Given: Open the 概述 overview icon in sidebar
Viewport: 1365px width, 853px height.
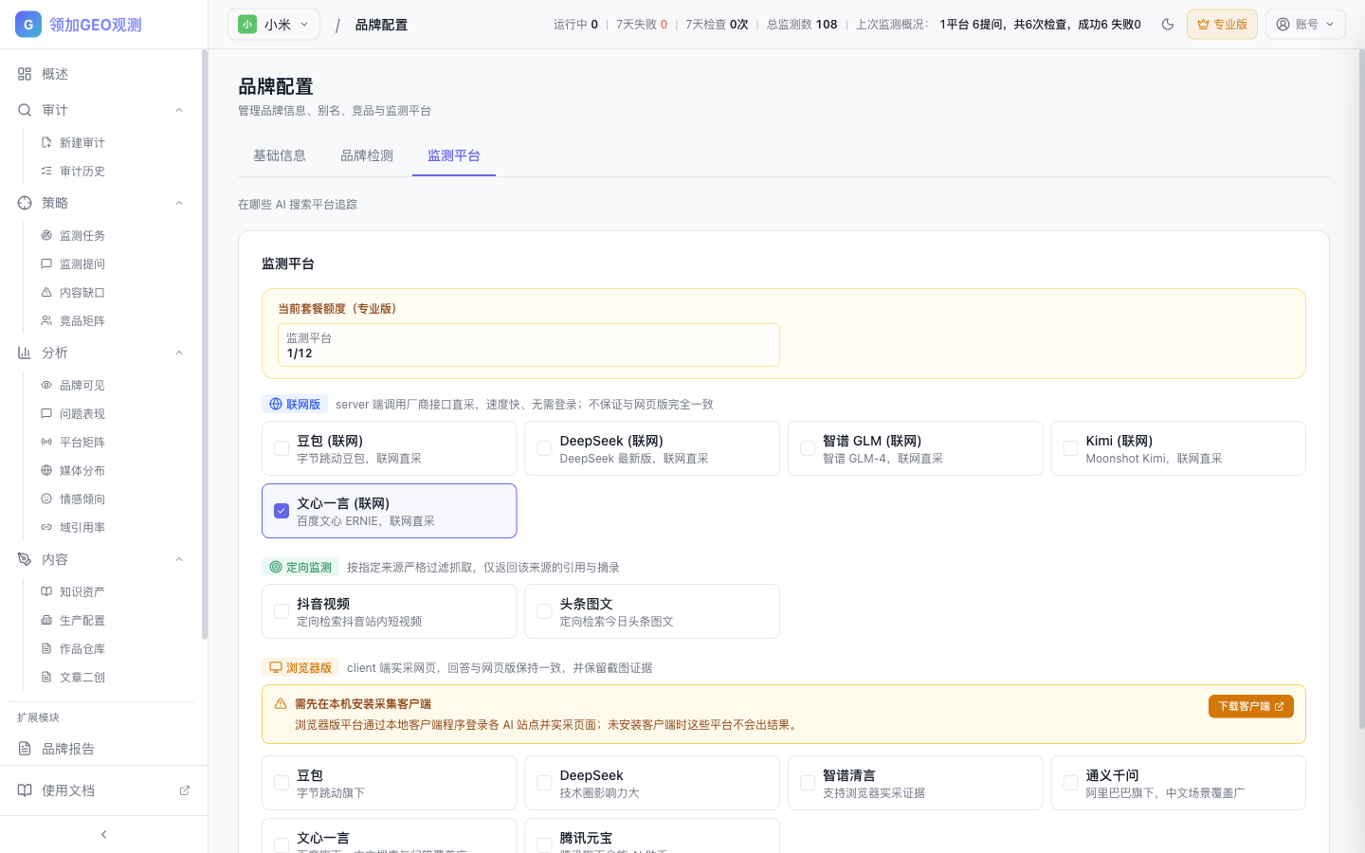Looking at the screenshot, I should click(25, 74).
